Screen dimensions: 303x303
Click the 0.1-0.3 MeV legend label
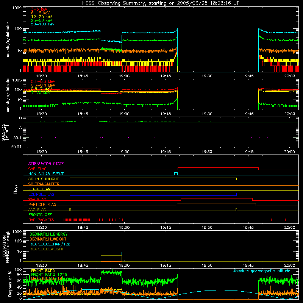[43, 81]
